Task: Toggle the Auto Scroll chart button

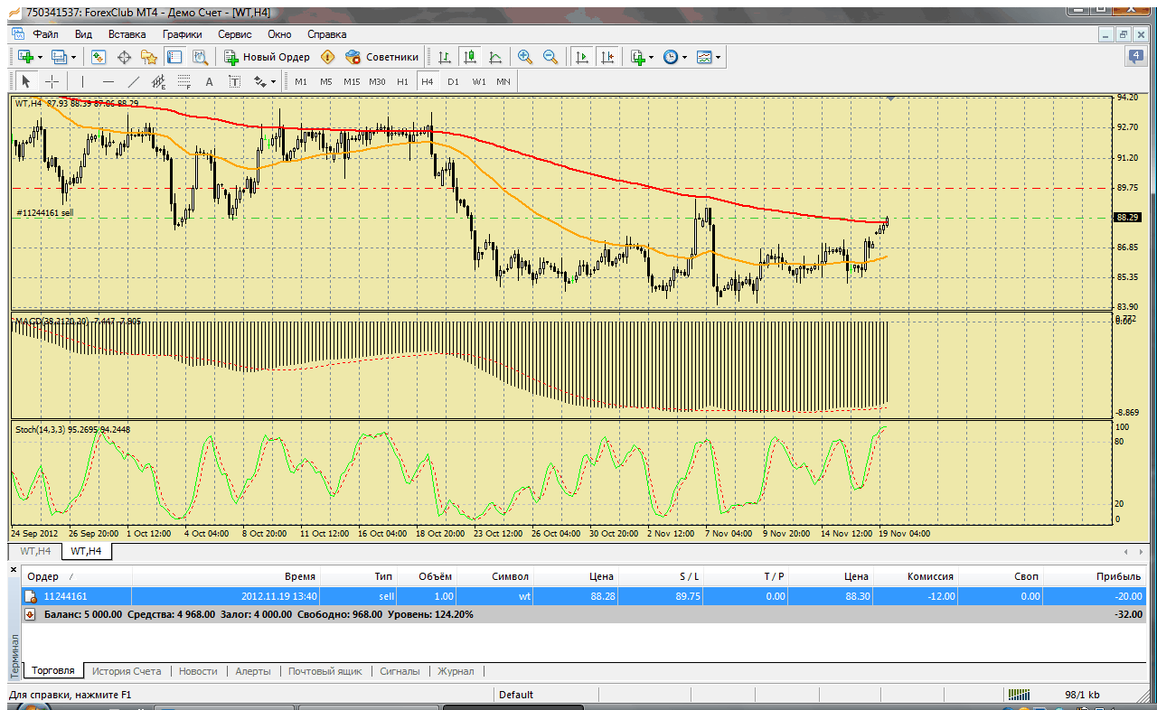Action: tap(581, 57)
